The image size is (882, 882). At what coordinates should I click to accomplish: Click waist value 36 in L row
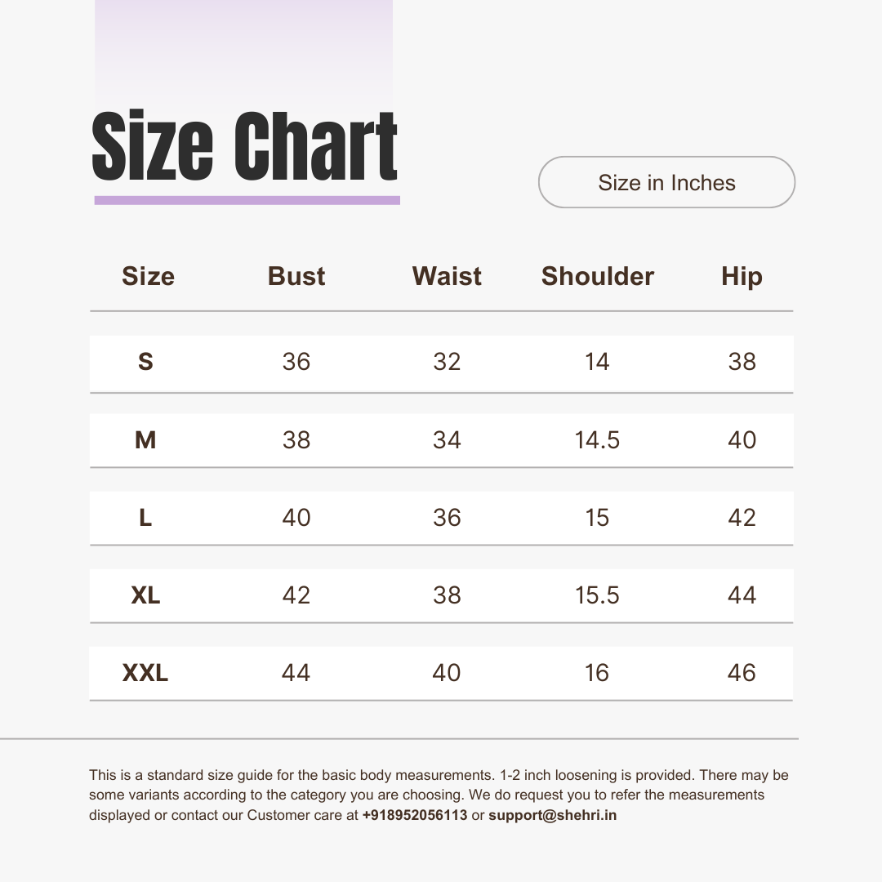click(447, 518)
